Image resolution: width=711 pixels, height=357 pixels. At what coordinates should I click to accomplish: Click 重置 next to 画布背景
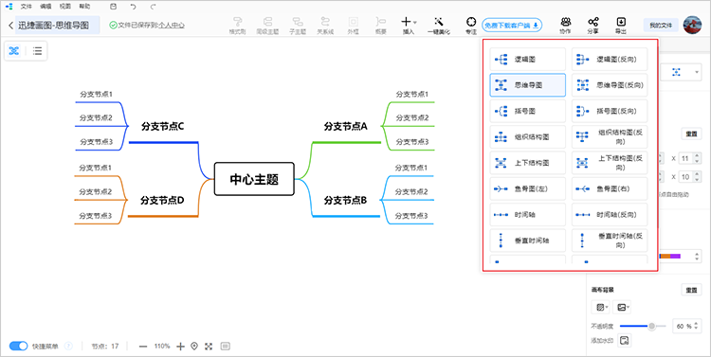[x=691, y=290]
